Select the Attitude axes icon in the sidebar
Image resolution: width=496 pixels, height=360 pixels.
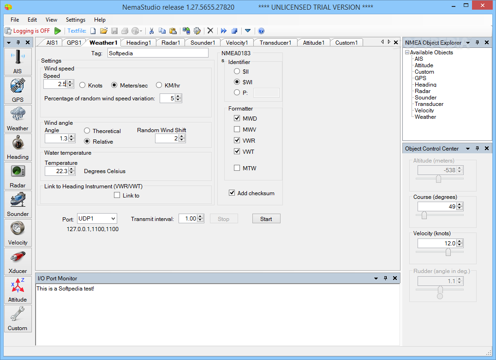tap(18, 290)
